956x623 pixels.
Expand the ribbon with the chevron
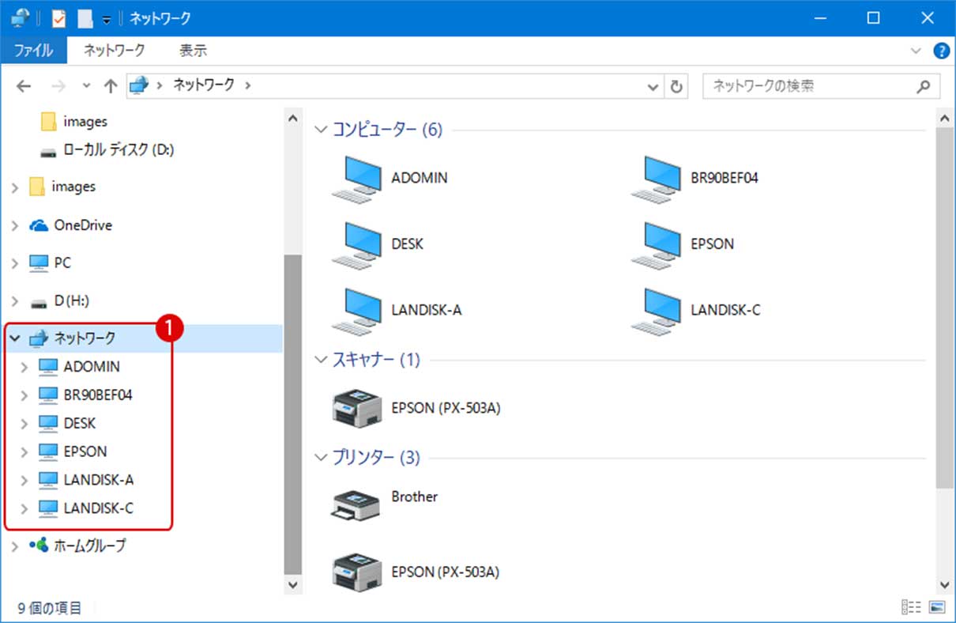pos(916,51)
